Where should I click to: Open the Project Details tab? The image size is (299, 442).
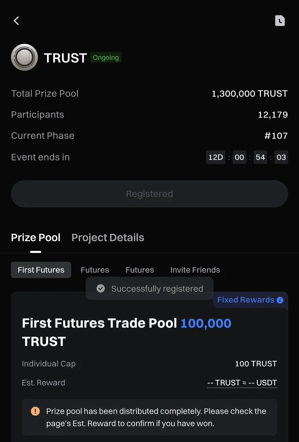point(108,238)
